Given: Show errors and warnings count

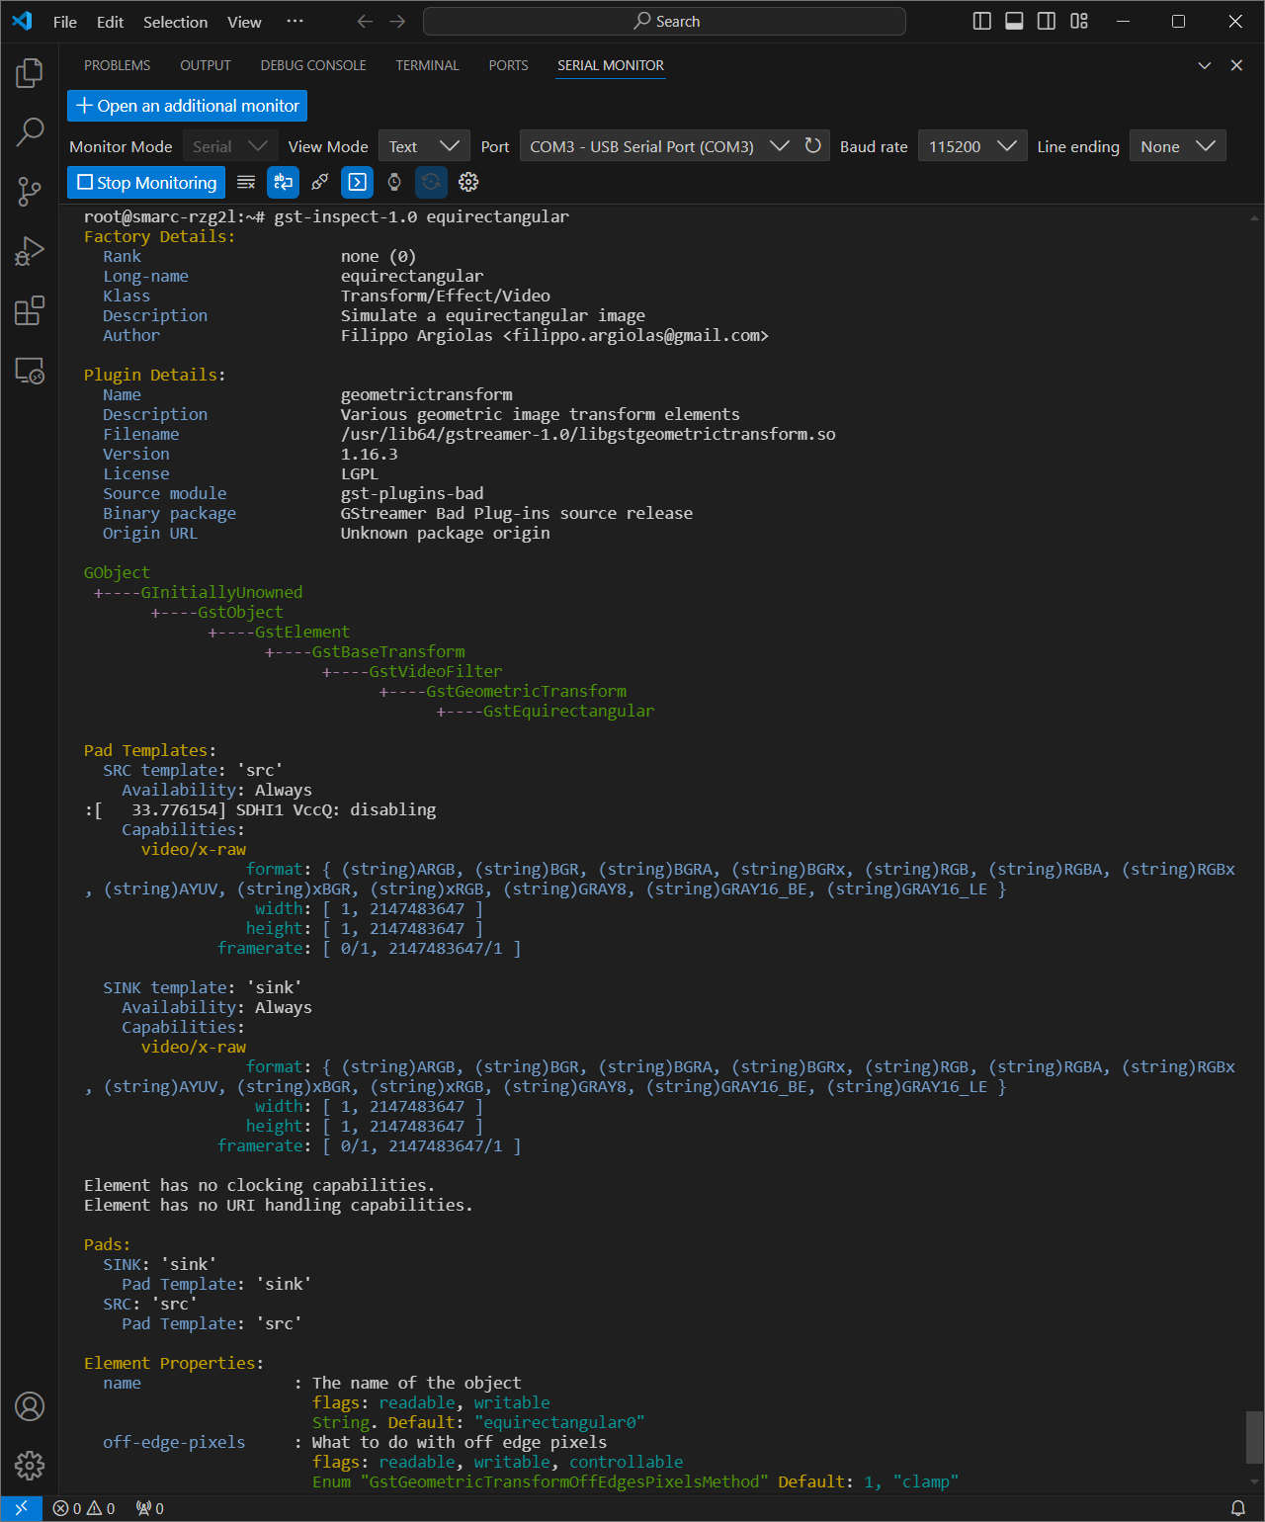Looking at the screenshot, I should coord(84,1508).
